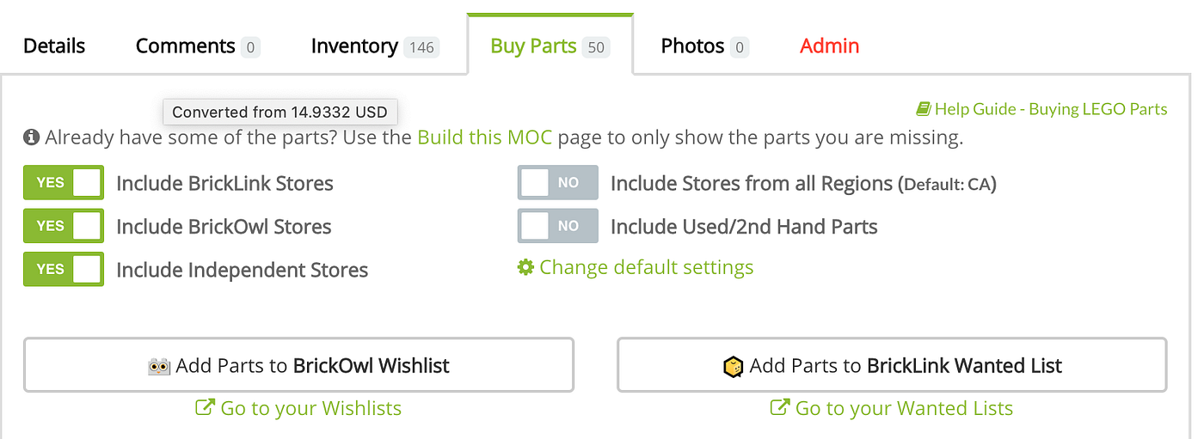Enable Include Stores from all Regions
The image size is (1204, 439).
coord(557,183)
